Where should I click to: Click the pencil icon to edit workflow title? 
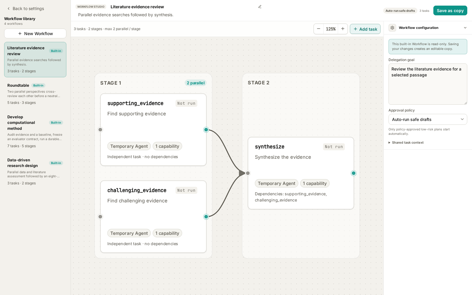click(260, 7)
